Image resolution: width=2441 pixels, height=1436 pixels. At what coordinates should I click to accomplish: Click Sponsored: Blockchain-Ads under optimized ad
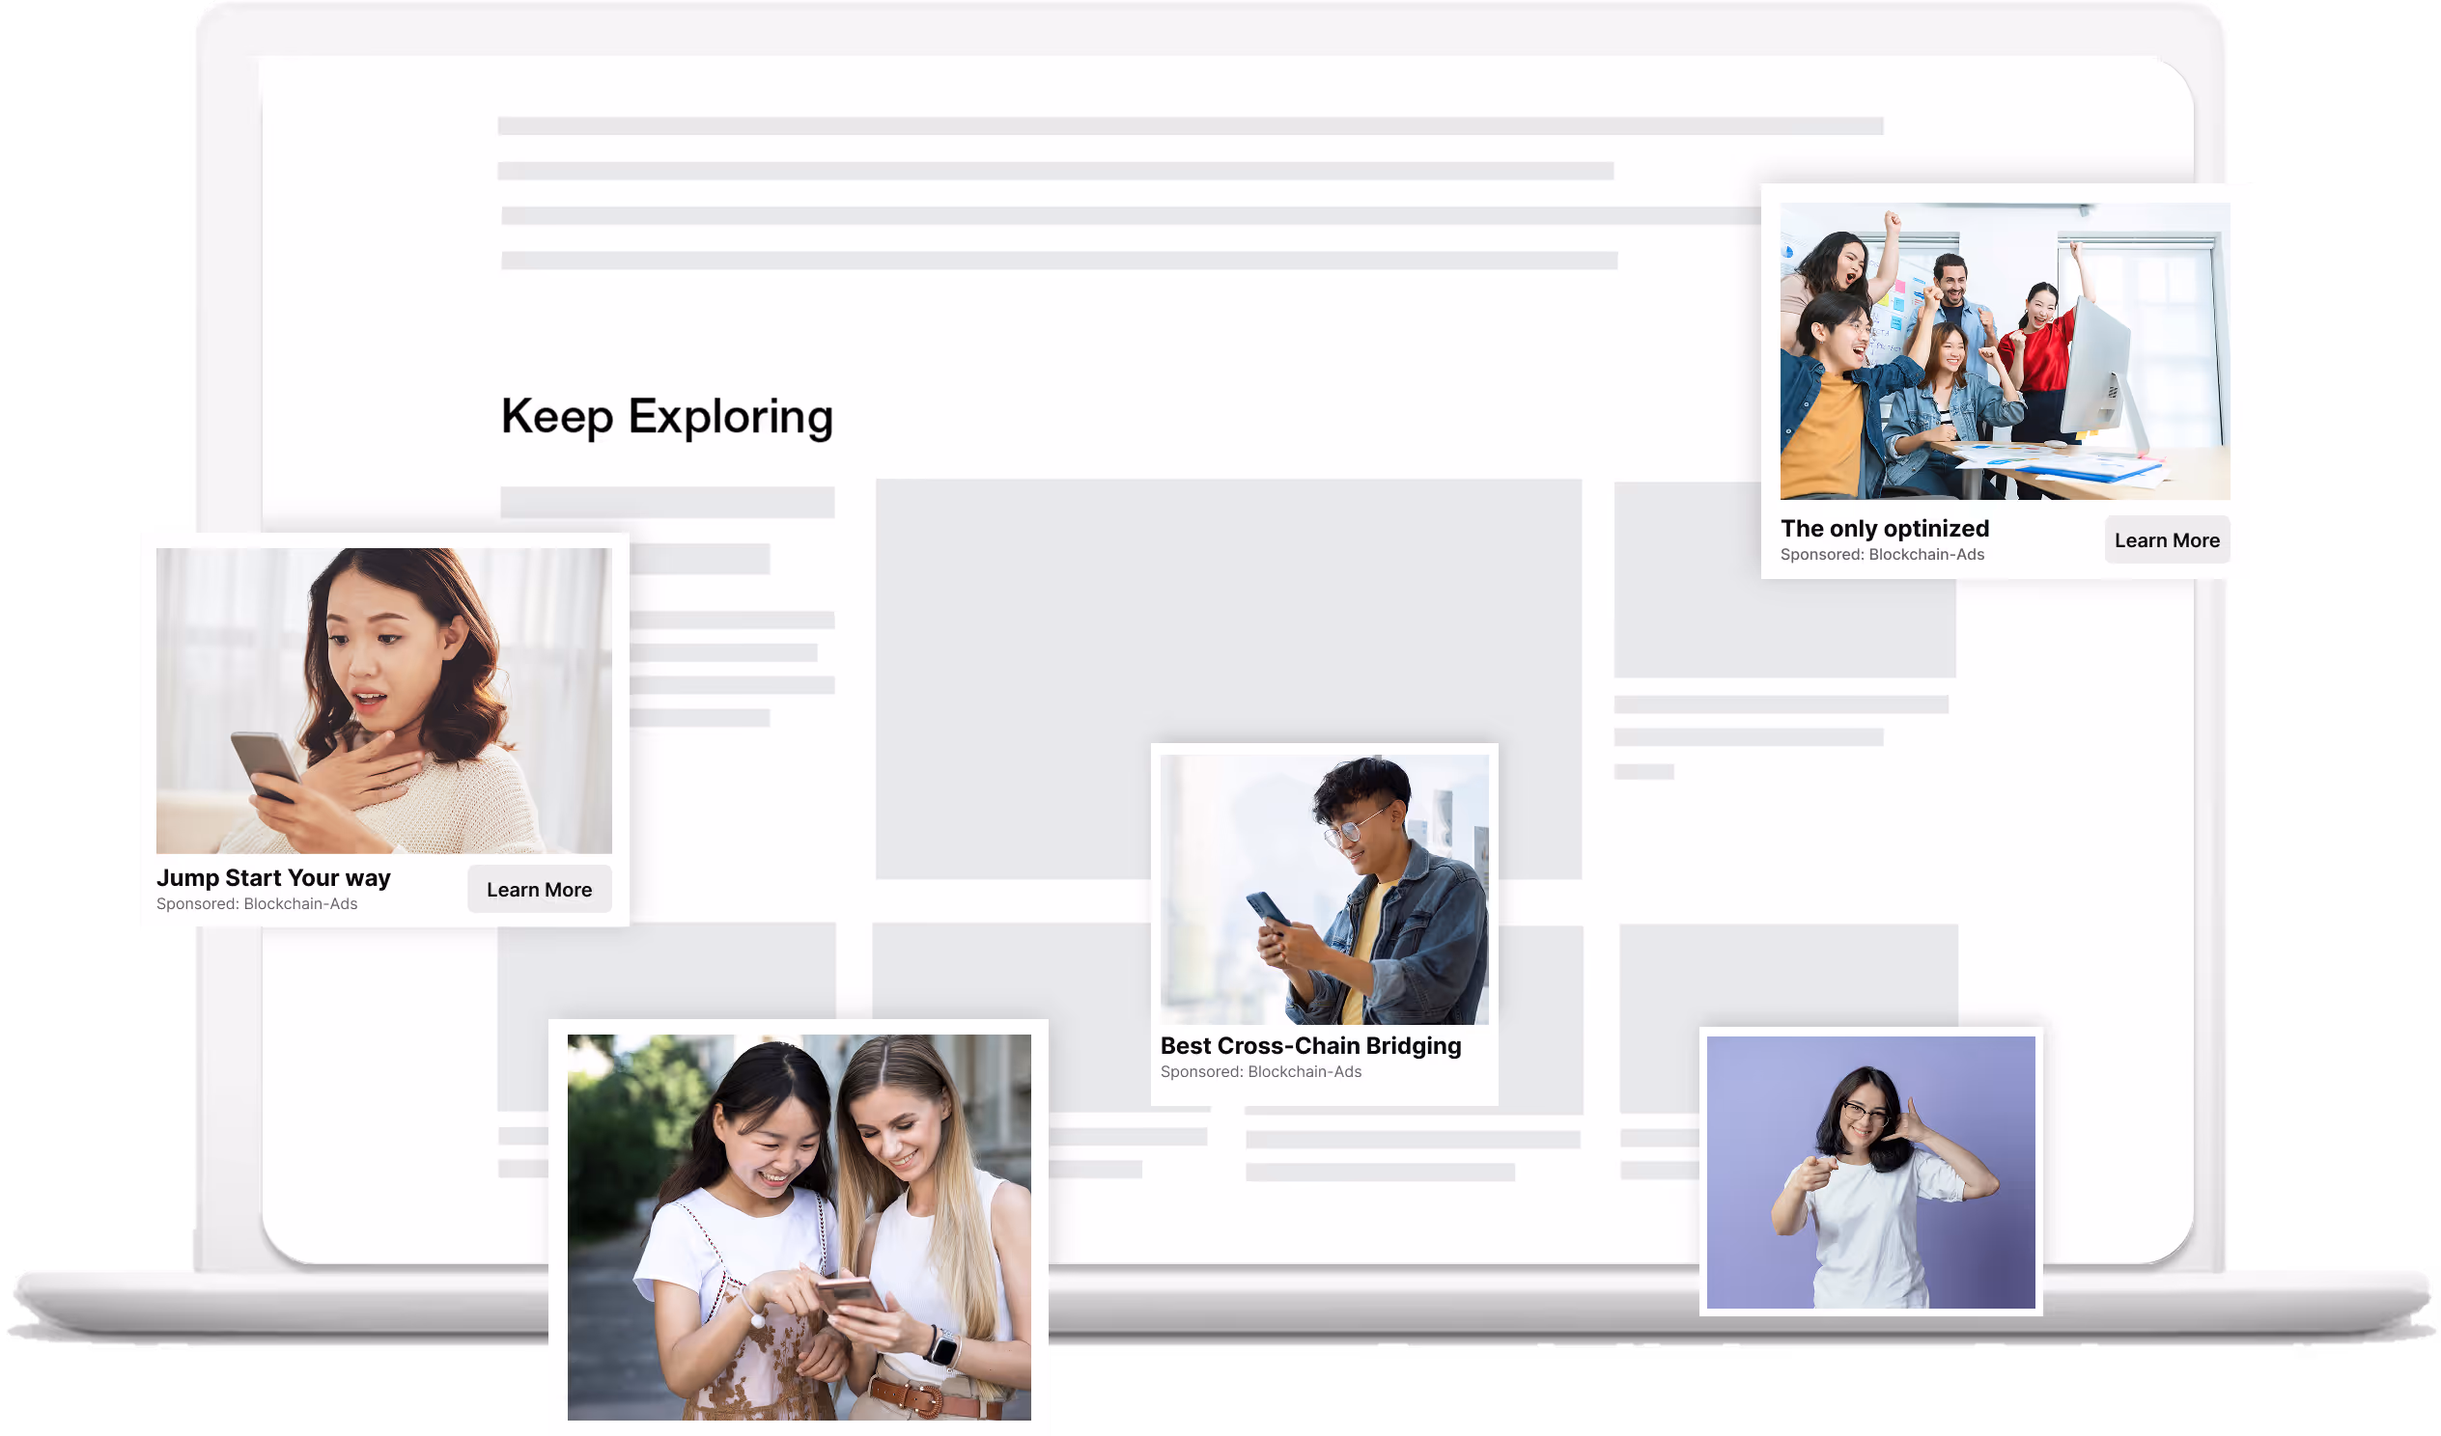click(x=1881, y=555)
